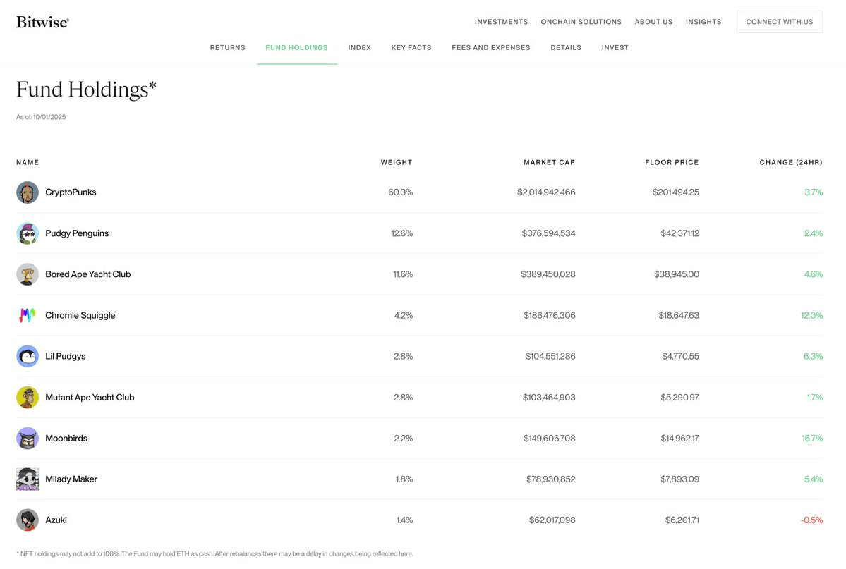Jump to the Key Facts section
846x569 pixels.
pyautogui.click(x=411, y=48)
